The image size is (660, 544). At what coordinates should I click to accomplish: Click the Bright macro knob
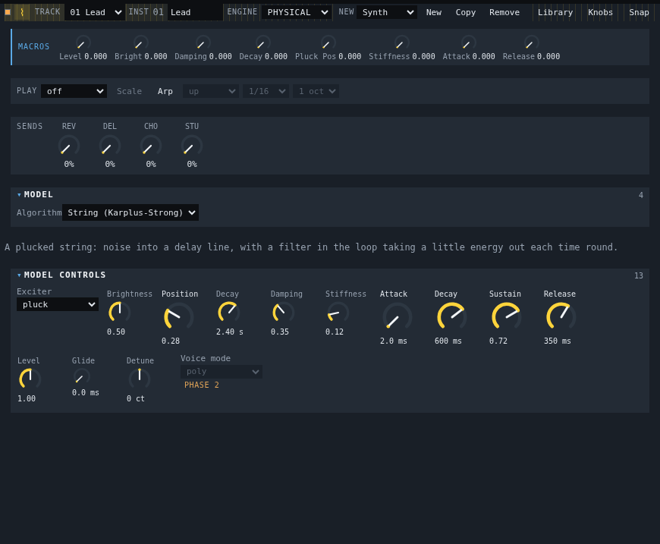tap(140, 43)
